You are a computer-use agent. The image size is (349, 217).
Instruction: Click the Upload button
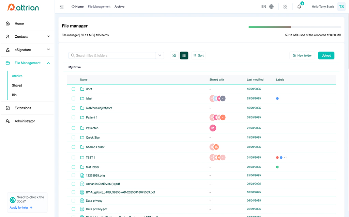[326, 55]
